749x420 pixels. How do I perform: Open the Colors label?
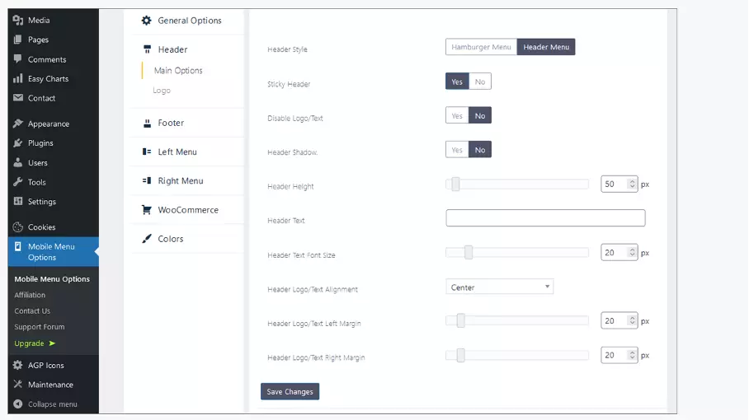coord(171,239)
